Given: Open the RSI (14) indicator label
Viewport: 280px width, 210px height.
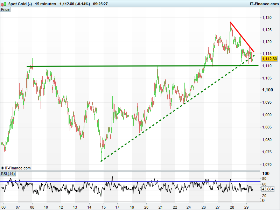Looking at the screenshot, I should click(8, 174).
